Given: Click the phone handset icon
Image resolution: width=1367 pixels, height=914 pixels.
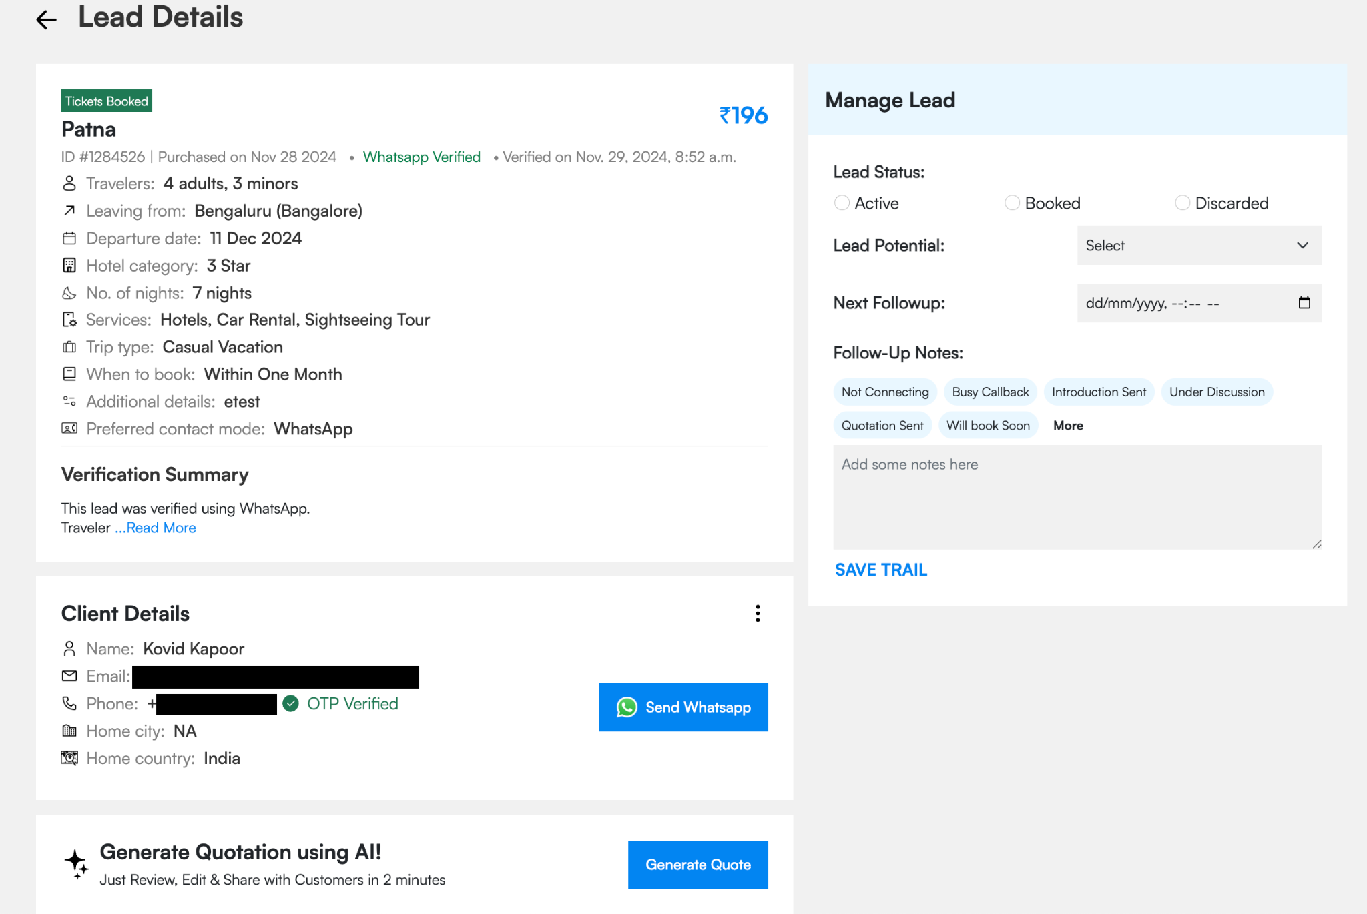Looking at the screenshot, I should pyautogui.click(x=69, y=704).
